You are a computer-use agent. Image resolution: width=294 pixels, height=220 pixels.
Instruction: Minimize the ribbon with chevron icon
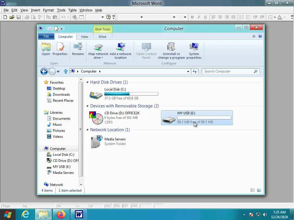254,36
